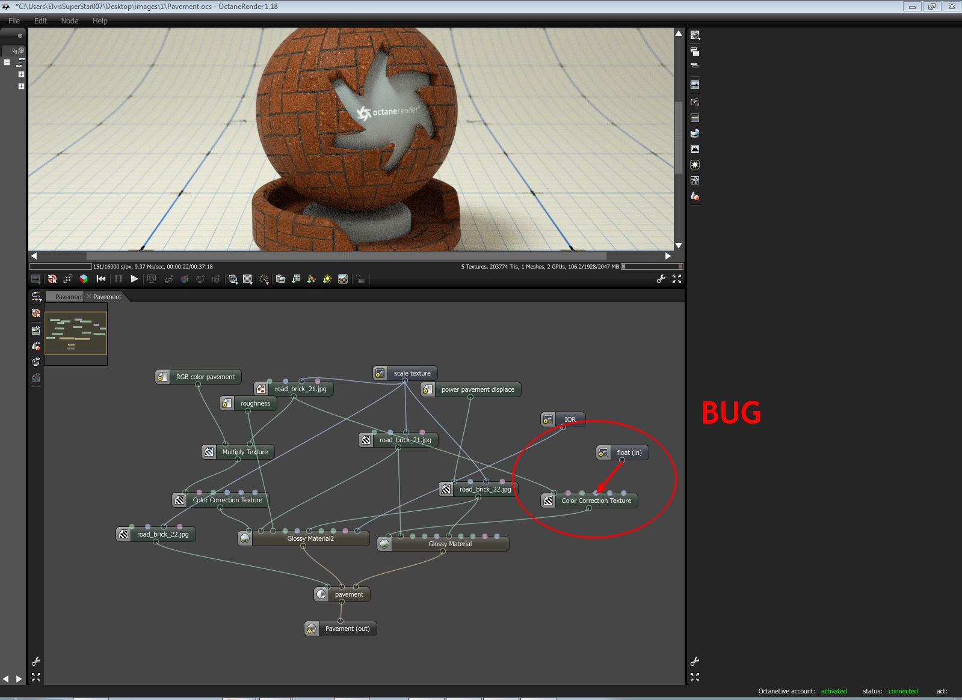Toggle the film strip eye visibility filter
This screenshot has width=962, height=700.
[36, 330]
